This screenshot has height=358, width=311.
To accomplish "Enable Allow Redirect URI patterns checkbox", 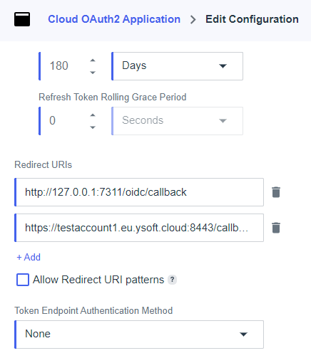I will click(23, 280).
